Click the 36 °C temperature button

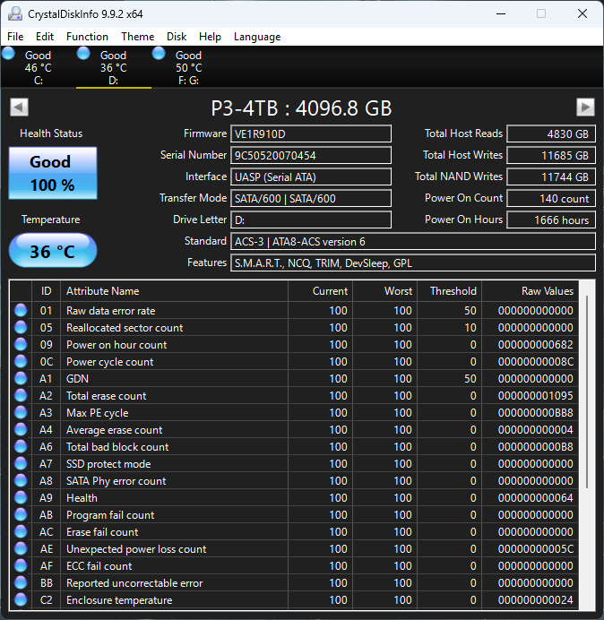click(x=53, y=251)
